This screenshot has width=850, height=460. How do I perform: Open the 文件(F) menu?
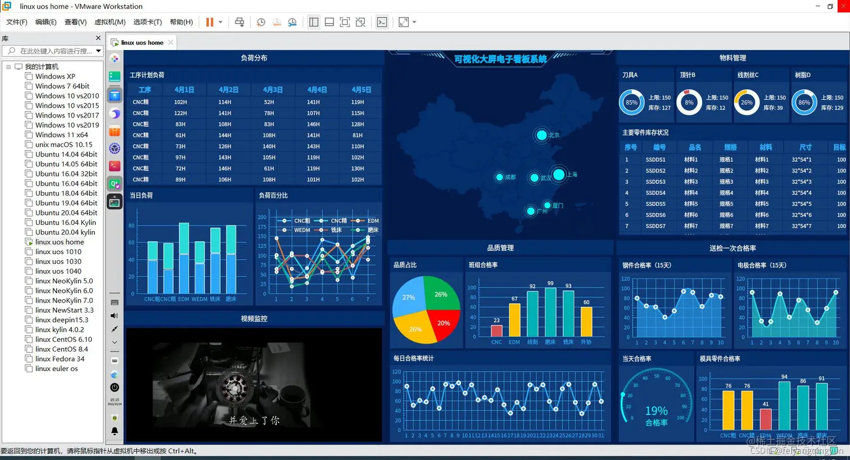pos(16,22)
